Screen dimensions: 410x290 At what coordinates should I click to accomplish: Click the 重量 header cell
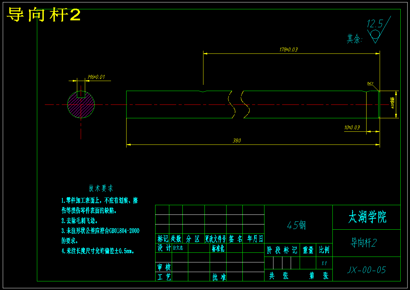point(308,250)
